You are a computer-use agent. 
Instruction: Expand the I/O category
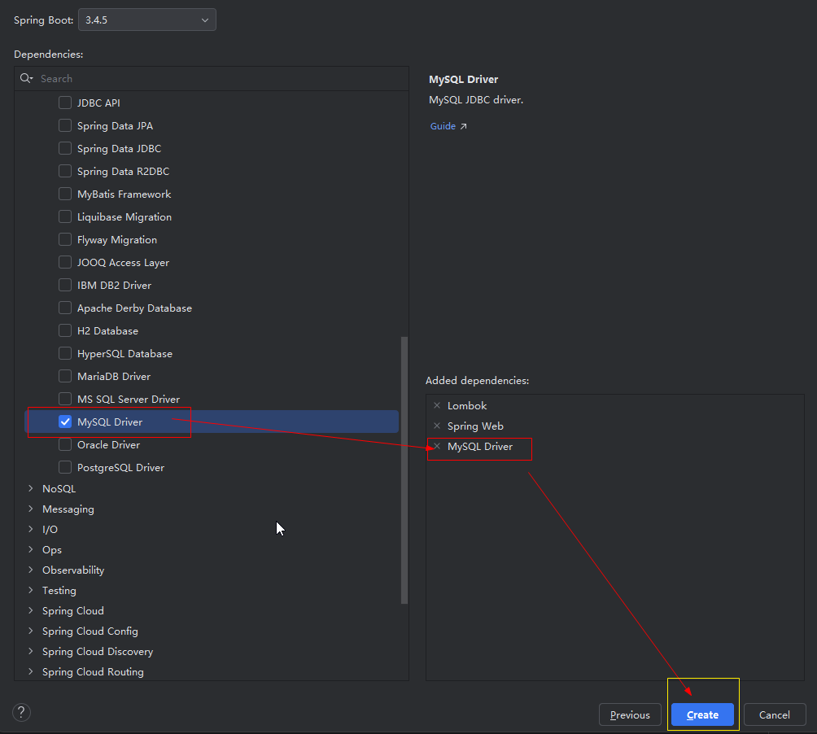click(x=31, y=529)
